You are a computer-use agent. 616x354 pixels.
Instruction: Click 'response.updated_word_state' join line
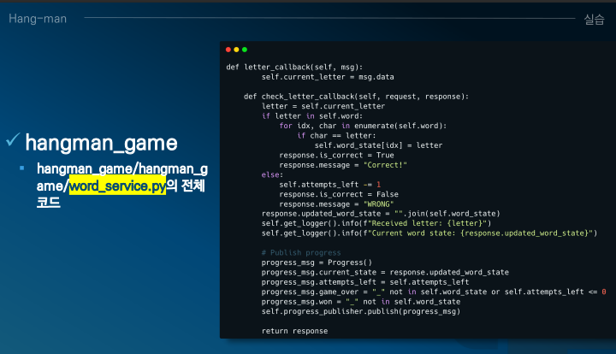(x=381, y=214)
